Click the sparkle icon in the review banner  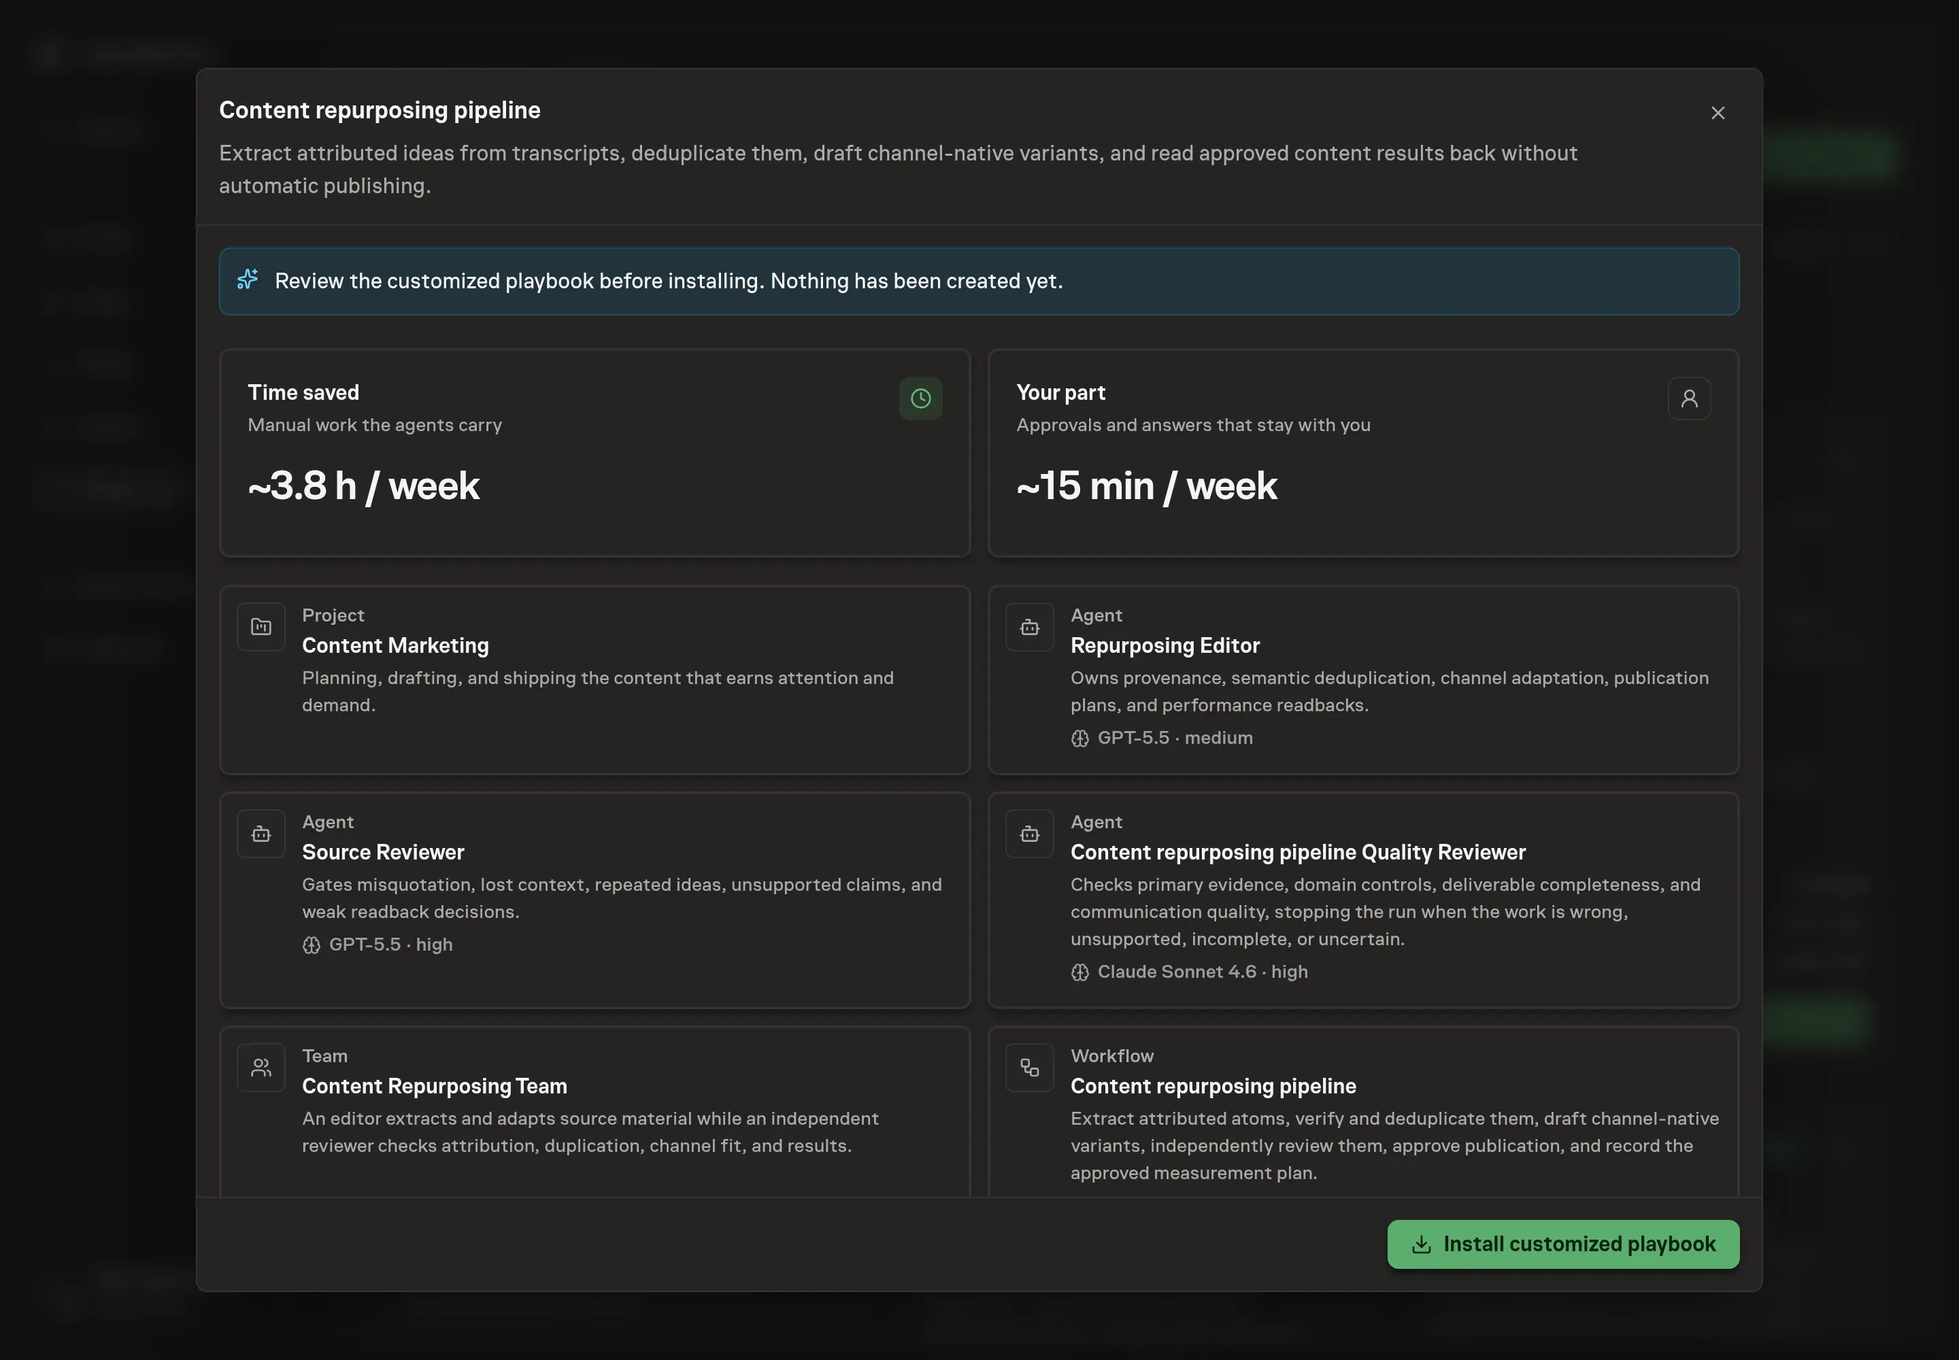click(247, 279)
